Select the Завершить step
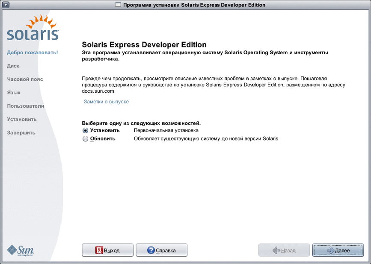 click(21, 133)
